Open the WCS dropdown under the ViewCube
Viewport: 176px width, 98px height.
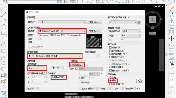point(153,33)
